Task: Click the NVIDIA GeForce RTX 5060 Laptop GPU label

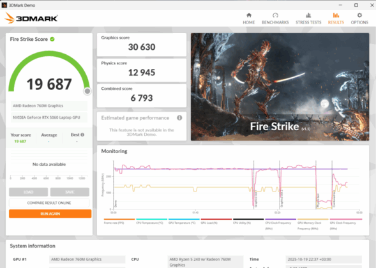Action: point(49,117)
